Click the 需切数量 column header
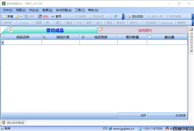 pos(132,37)
